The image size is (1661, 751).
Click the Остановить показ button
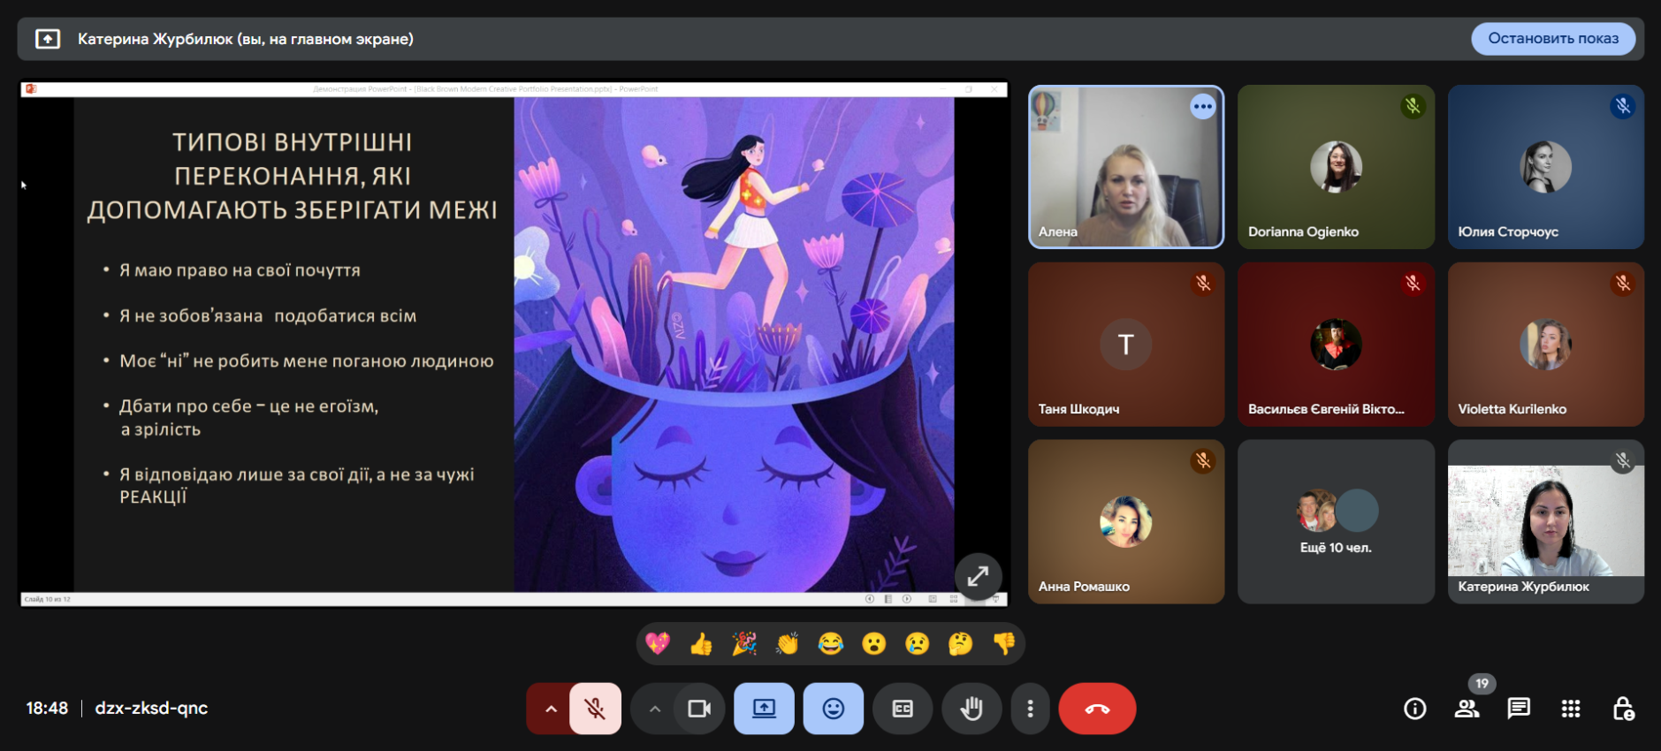pyautogui.click(x=1552, y=39)
